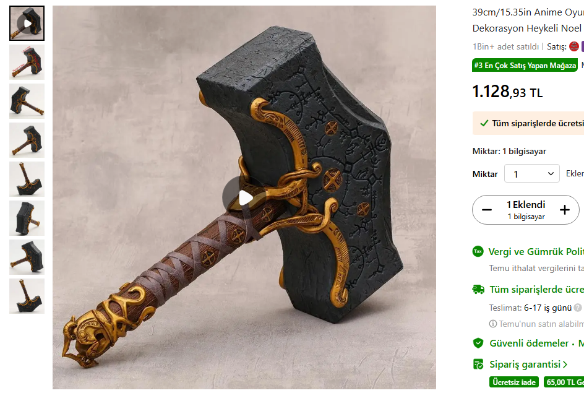The width and height of the screenshot is (584, 393).
Task: Play the product video in the main image
Action: (244, 198)
